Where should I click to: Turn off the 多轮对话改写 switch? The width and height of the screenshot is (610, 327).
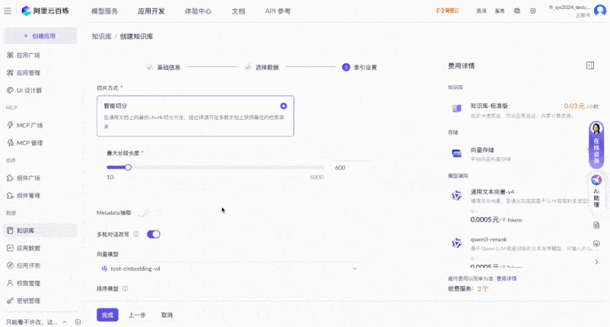tap(153, 234)
